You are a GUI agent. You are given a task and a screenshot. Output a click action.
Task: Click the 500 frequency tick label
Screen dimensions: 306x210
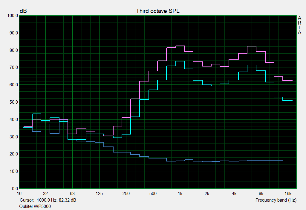(153, 194)
